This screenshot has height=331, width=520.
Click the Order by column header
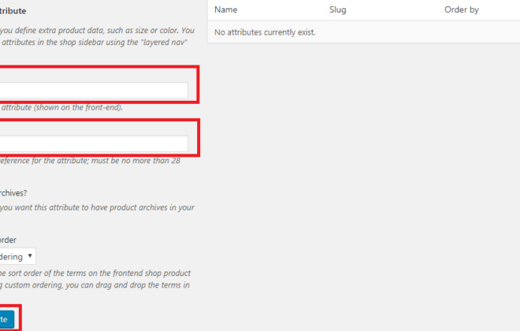point(461,10)
